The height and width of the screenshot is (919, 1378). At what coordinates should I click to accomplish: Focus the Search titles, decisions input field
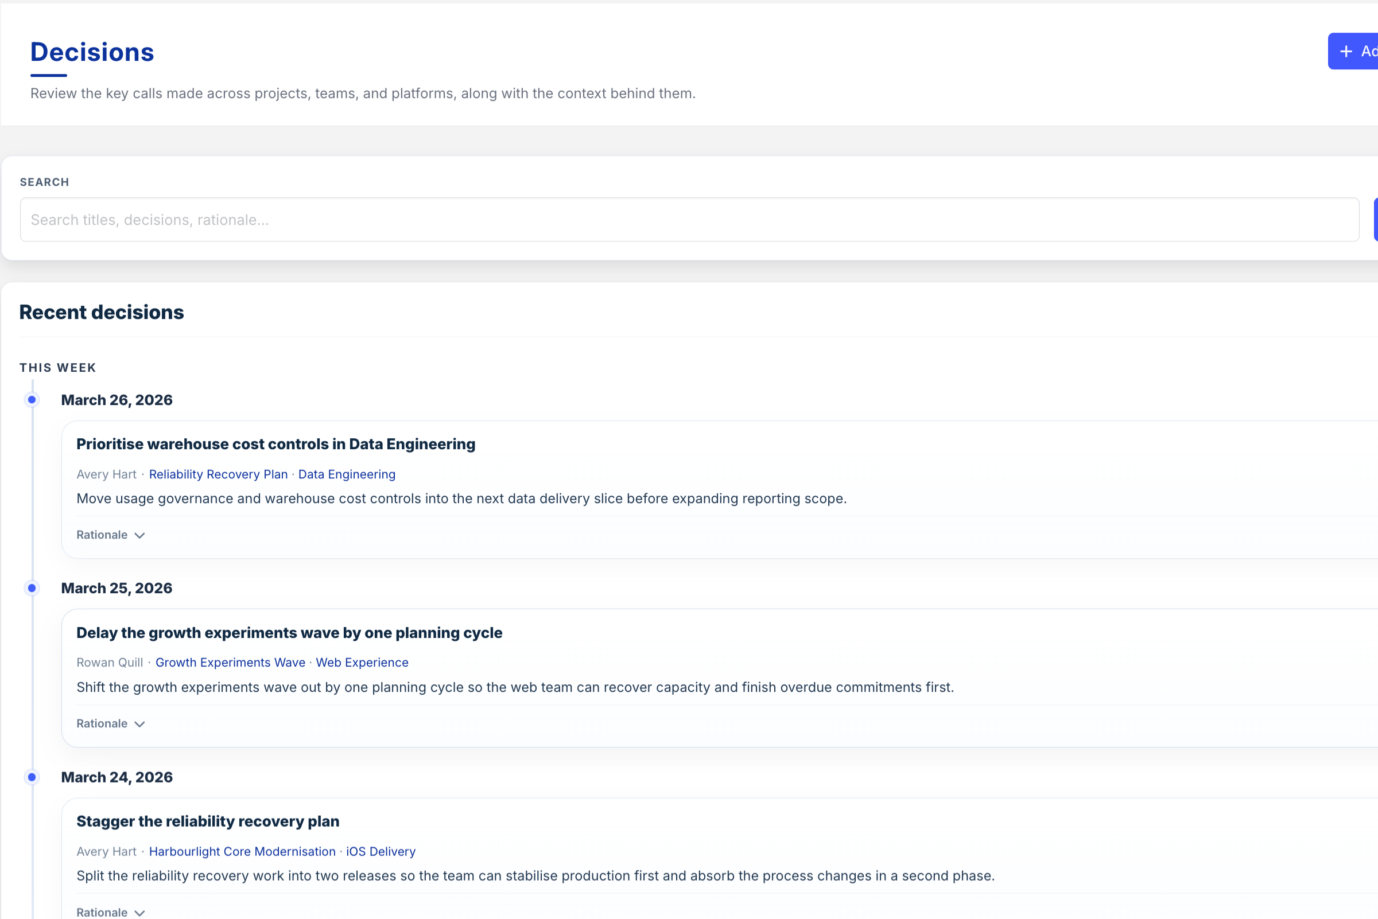(689, 220)
